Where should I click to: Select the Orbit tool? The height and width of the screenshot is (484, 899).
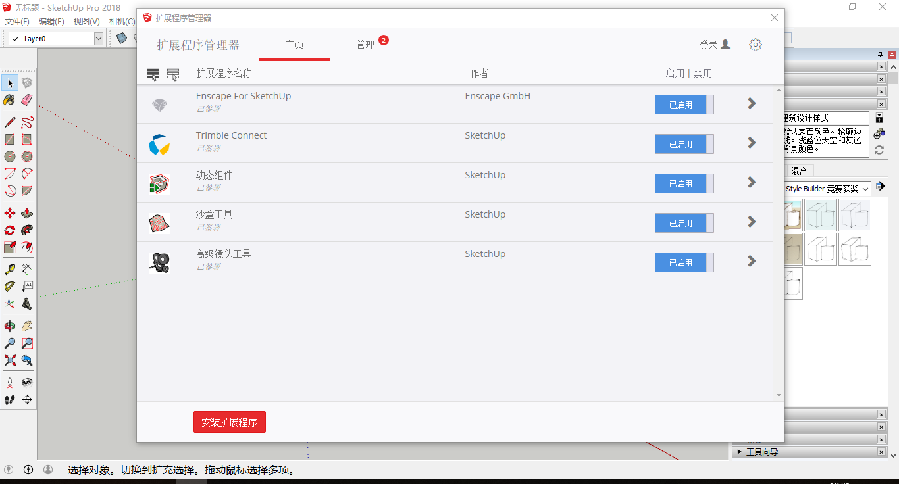pyautogui.click(x=10, y=326)
